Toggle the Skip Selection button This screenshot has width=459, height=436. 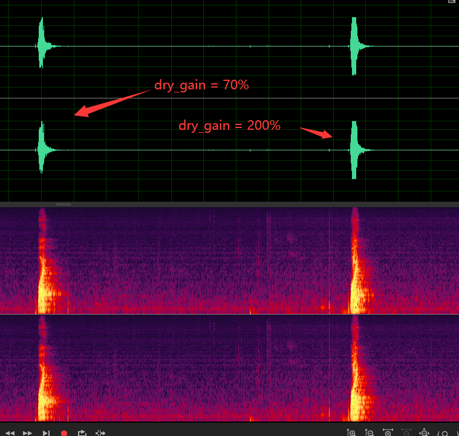point(100,433)
